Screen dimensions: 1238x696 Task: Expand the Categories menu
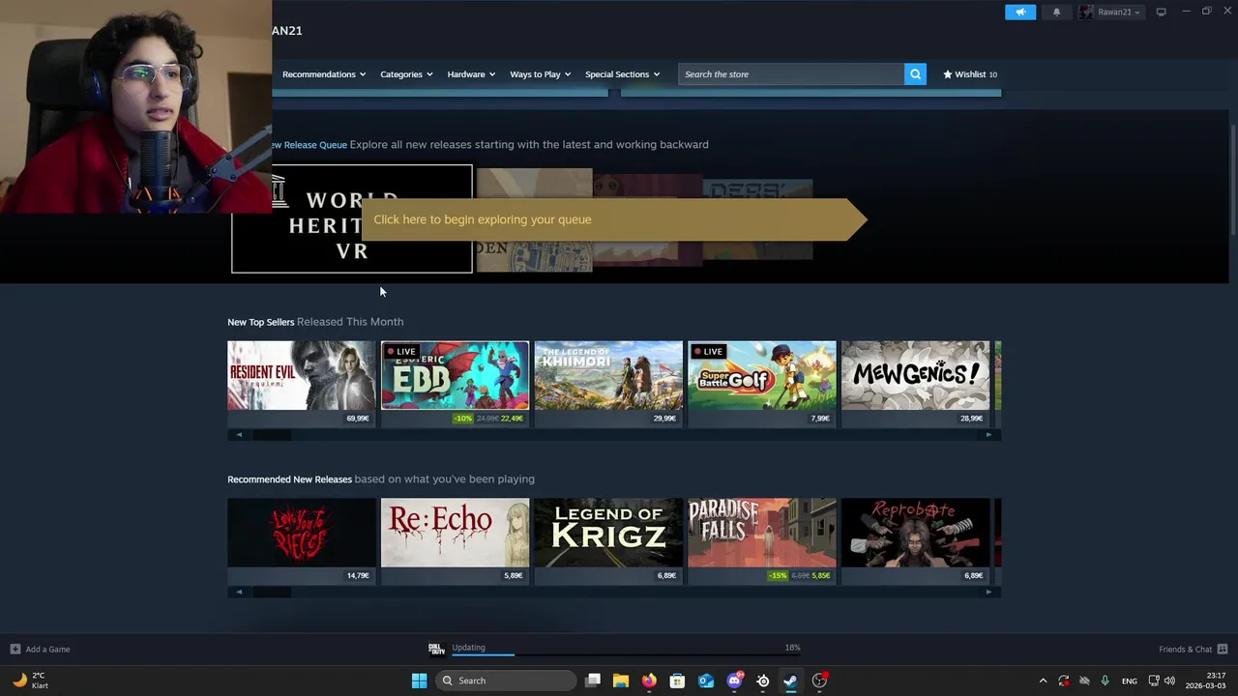(x=406, y=74)
